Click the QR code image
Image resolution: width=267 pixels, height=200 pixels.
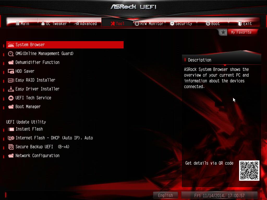tap(249, 171)
